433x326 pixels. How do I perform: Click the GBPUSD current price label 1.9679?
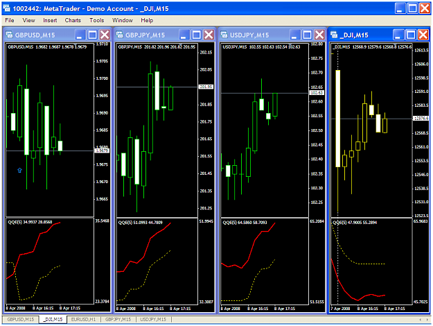102,151
